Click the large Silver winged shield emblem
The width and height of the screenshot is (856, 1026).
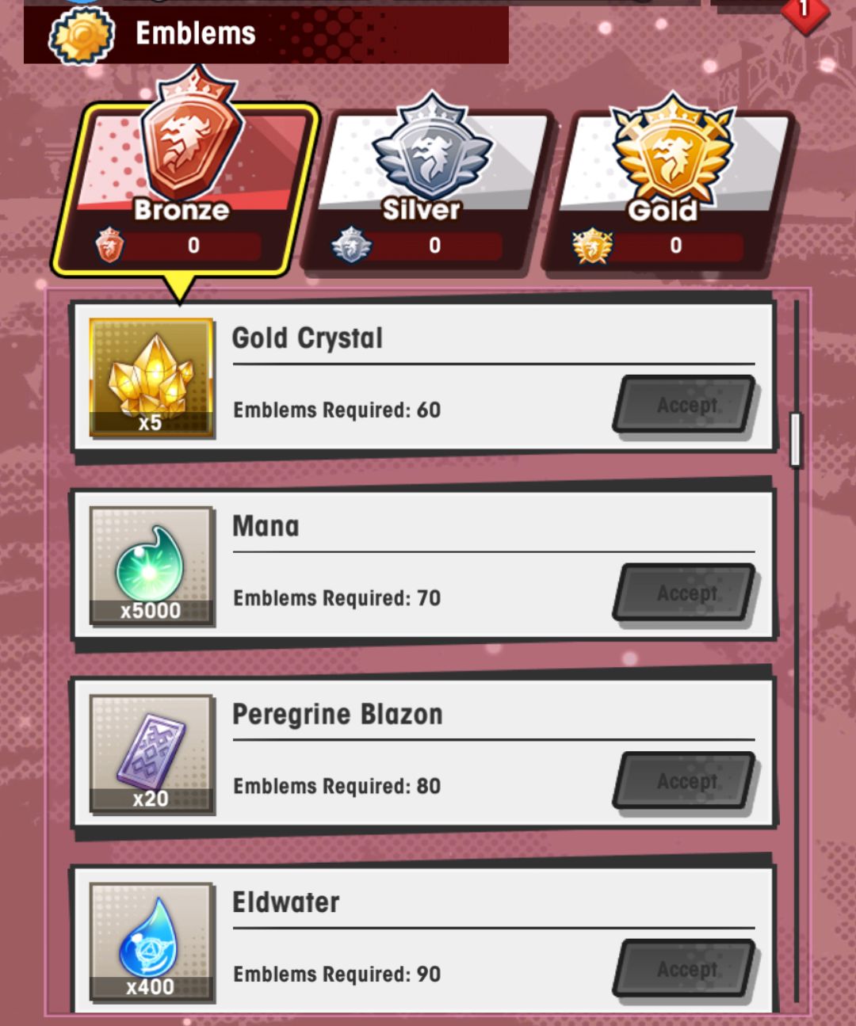tap(432, 147)
